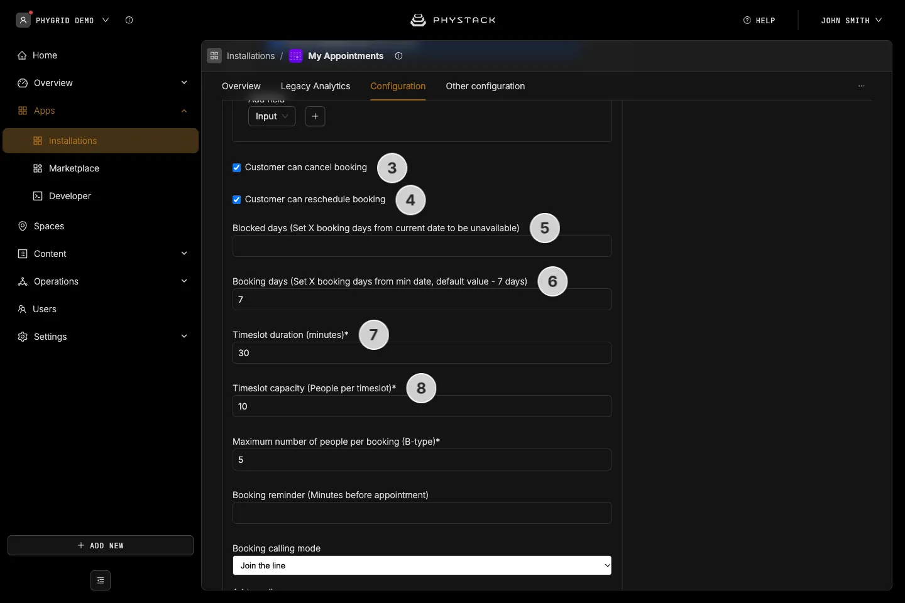
Task: Click the Installations breadcrumb grid icon
Action: (x=214, y=56)
